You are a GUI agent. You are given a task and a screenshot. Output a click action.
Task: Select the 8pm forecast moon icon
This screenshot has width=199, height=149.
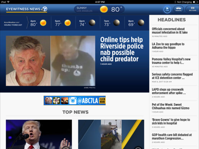[141, 23]
